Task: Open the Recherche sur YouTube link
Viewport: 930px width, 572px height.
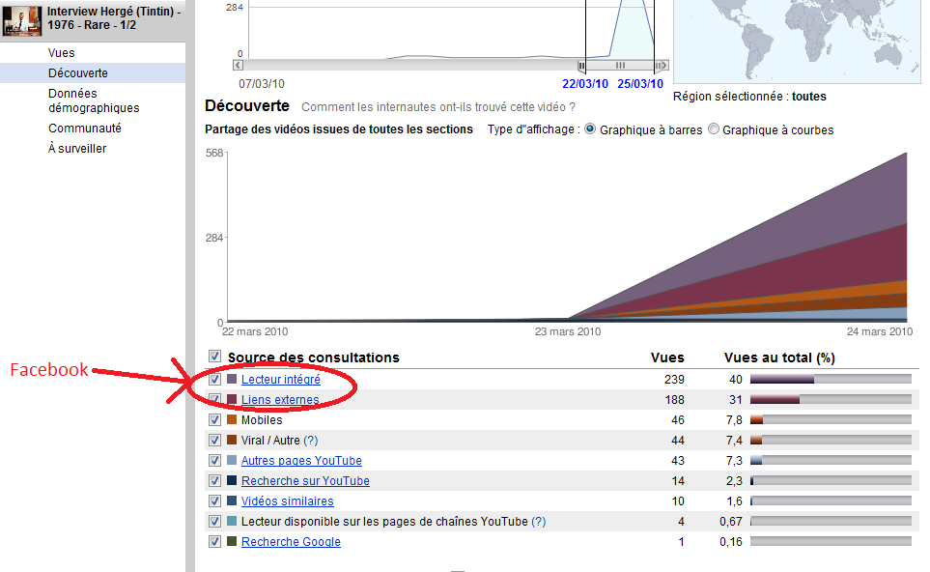Action: 305,480
